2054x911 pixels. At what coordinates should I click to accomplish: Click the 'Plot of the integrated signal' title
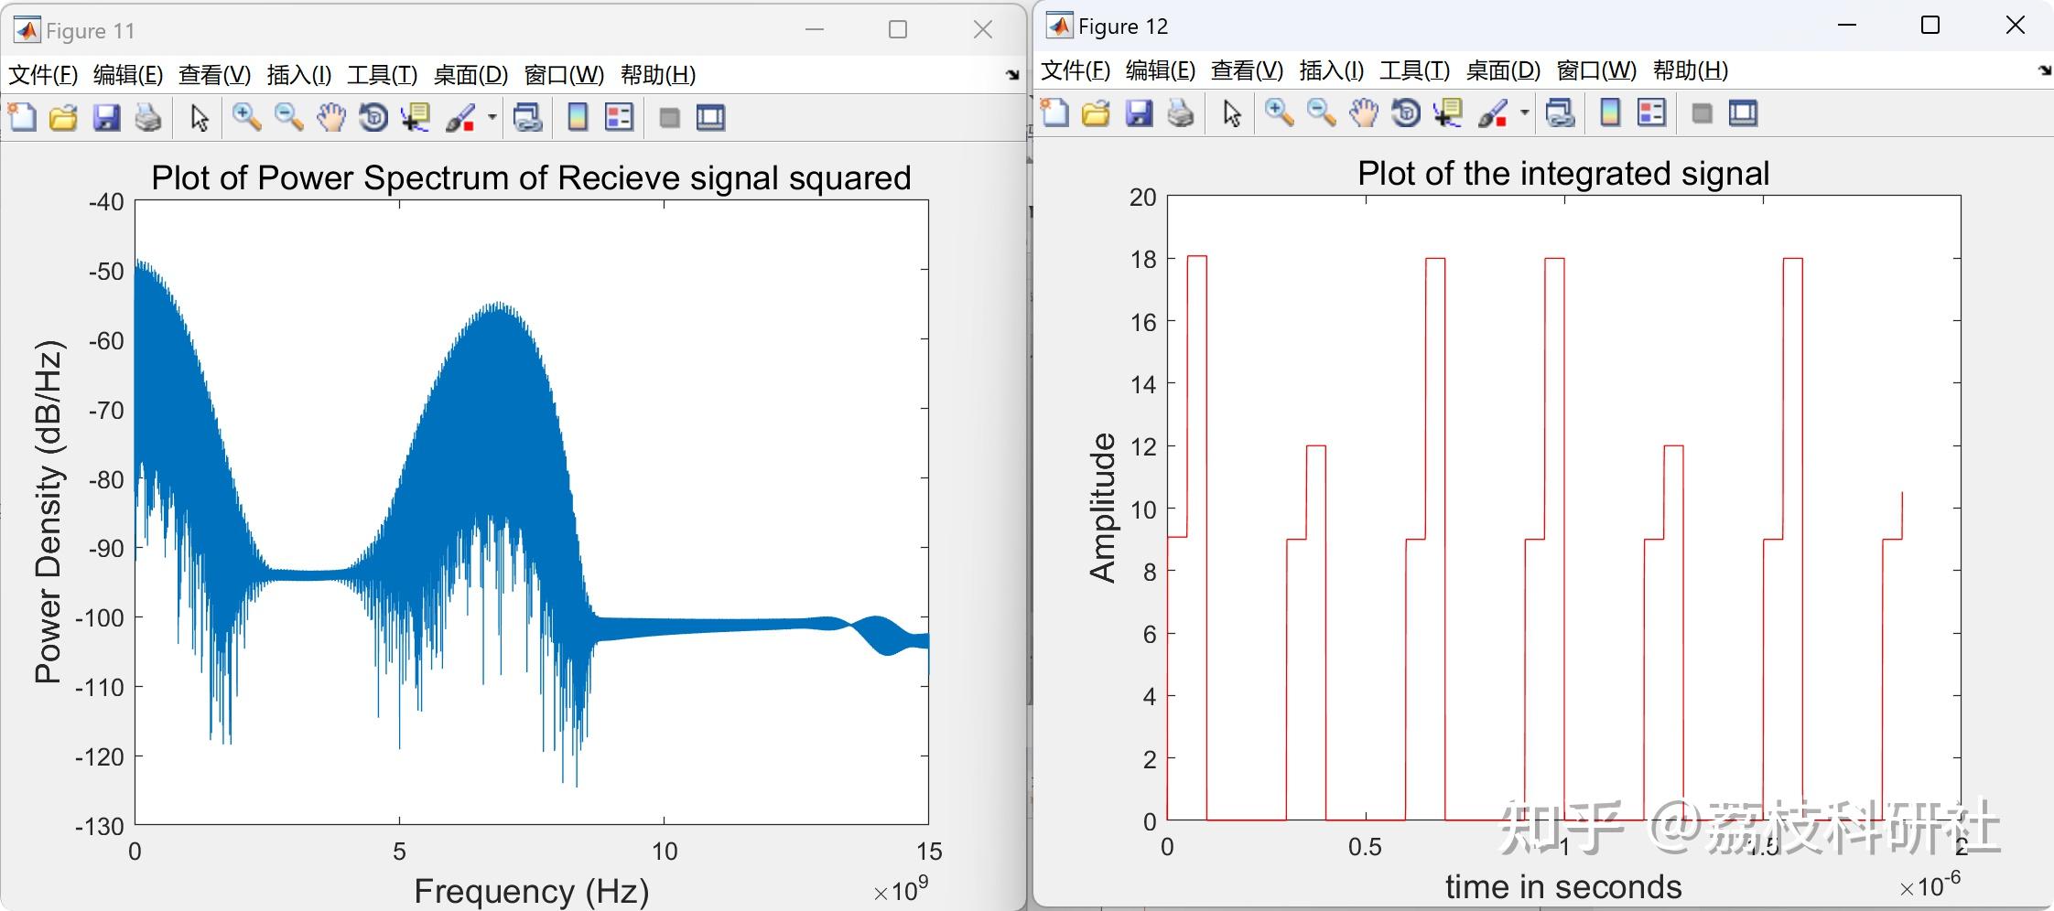pos(1563,173)
